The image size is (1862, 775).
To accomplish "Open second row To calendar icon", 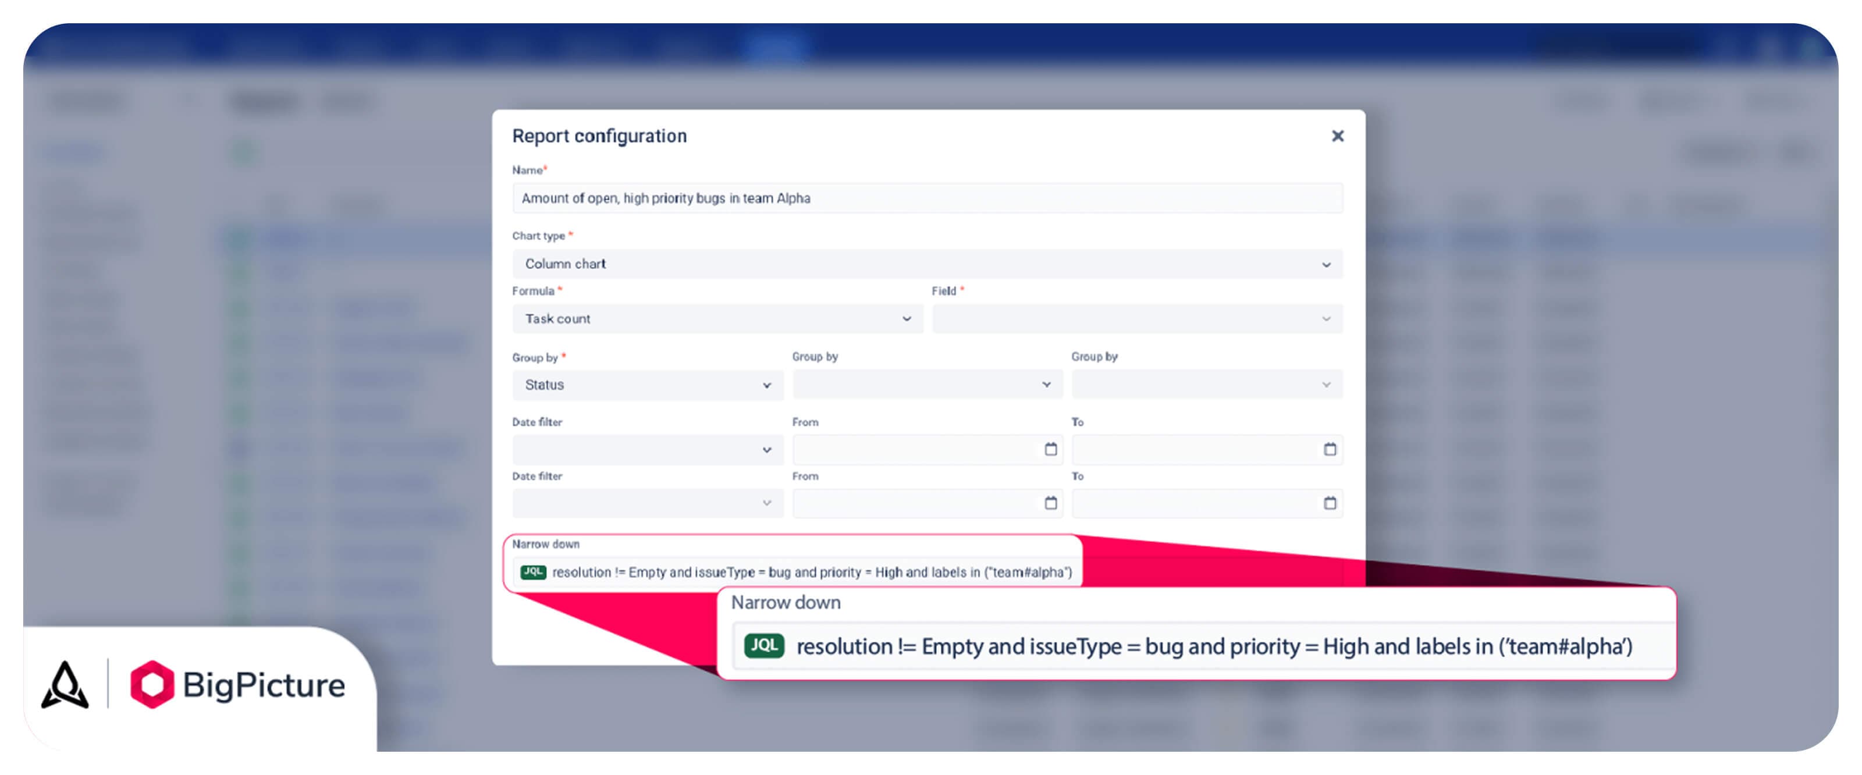I will pyautogui.click(x=1329, y=503).
